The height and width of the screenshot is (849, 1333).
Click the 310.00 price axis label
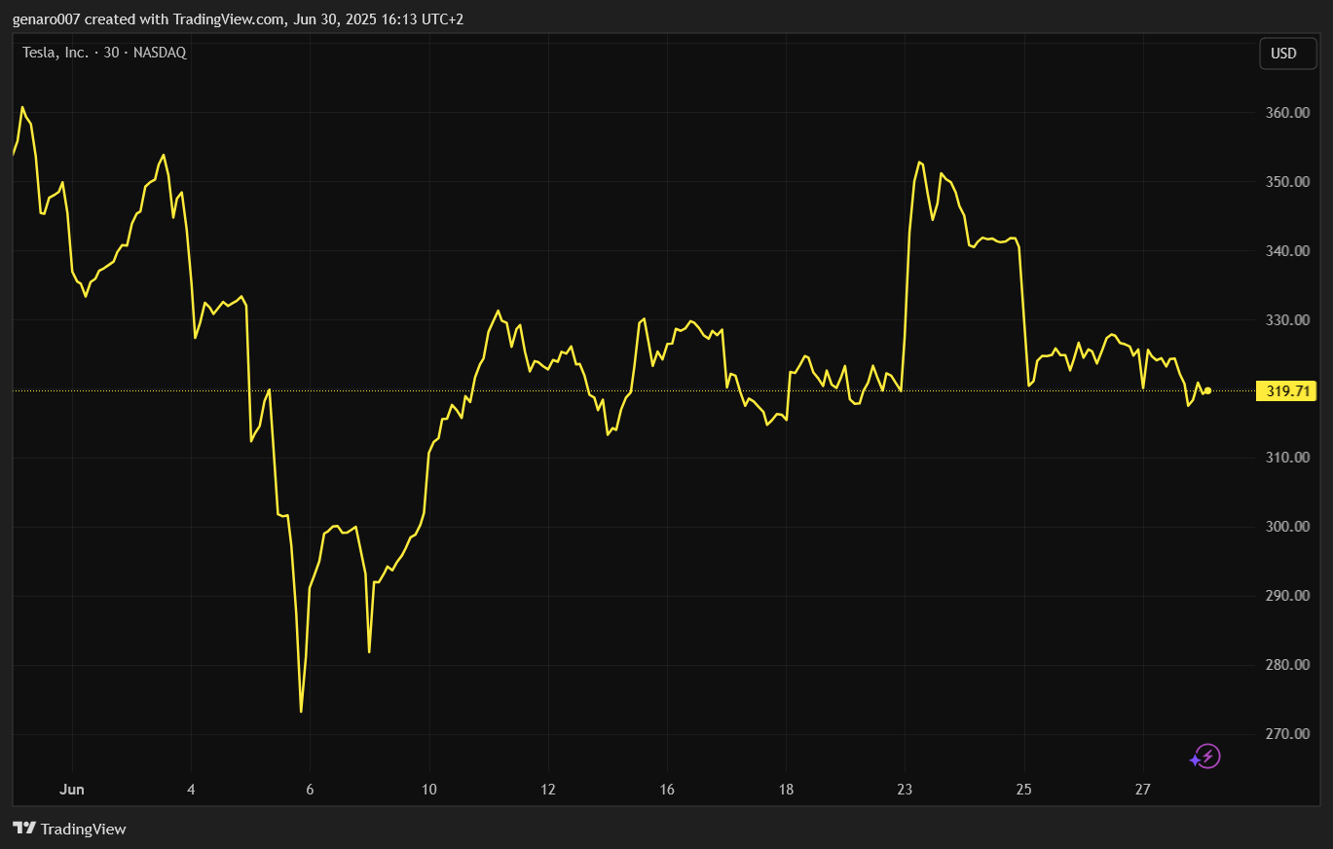pos(1287,458)
